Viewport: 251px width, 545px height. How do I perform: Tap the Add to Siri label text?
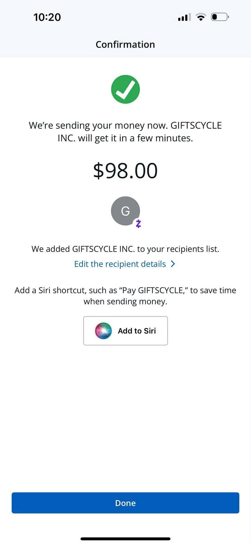[137, 331]
